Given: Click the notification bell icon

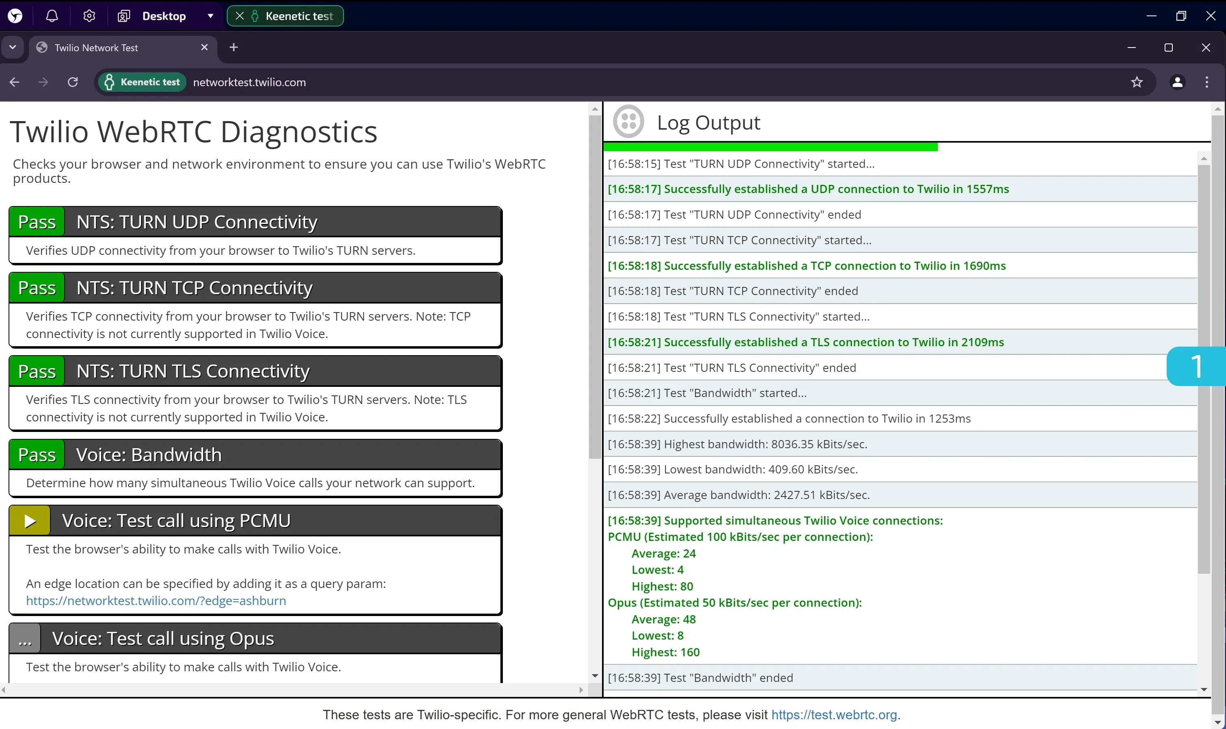Looking at the screenshot, I should pos(52,16).
